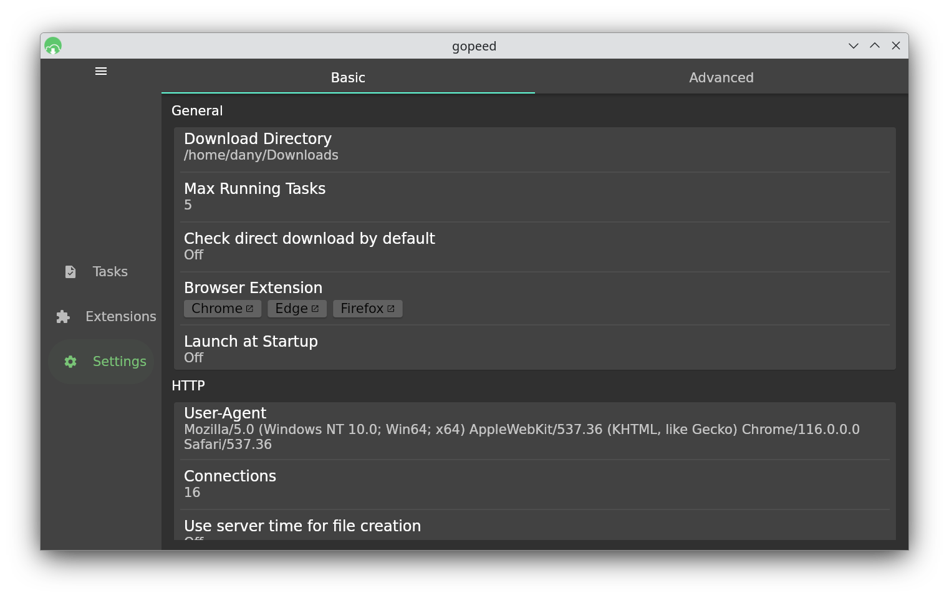Click the Tasks document icon in sidebar

tap(70, 272)
